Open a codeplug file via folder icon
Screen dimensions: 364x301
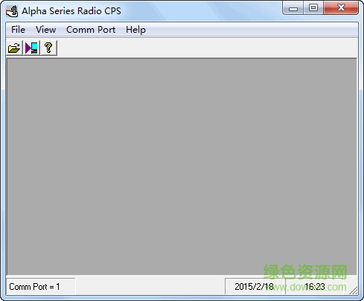[14, 48]
